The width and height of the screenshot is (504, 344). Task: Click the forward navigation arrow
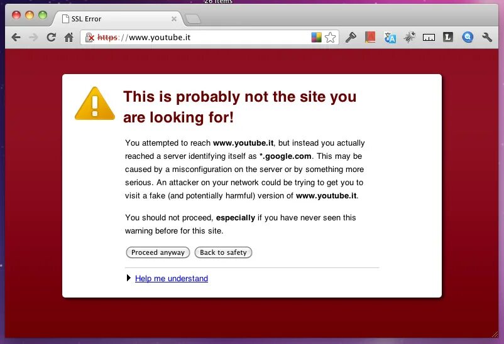(x=33, y=38)
